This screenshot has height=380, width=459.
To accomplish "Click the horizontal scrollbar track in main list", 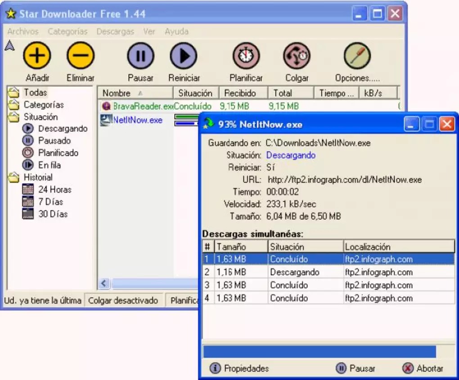I will point(155,283).
